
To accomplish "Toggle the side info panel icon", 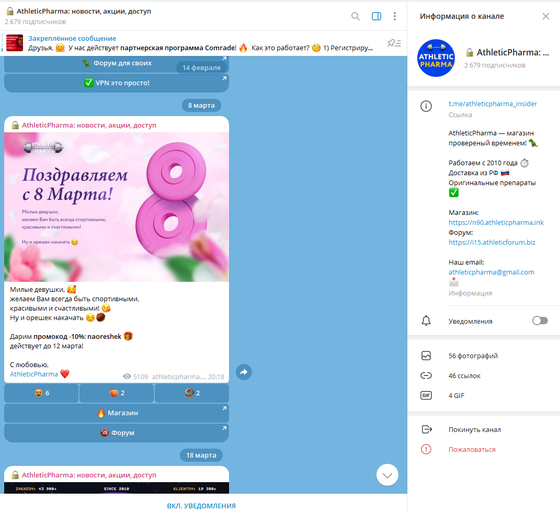I will point(376,16).
